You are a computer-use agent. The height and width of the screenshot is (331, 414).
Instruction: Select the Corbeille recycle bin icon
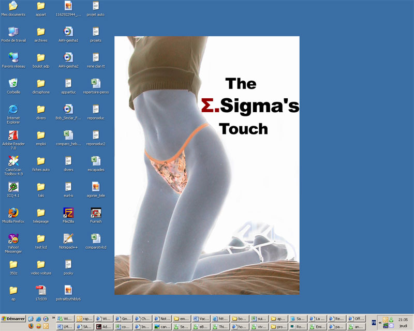point(13,83)
